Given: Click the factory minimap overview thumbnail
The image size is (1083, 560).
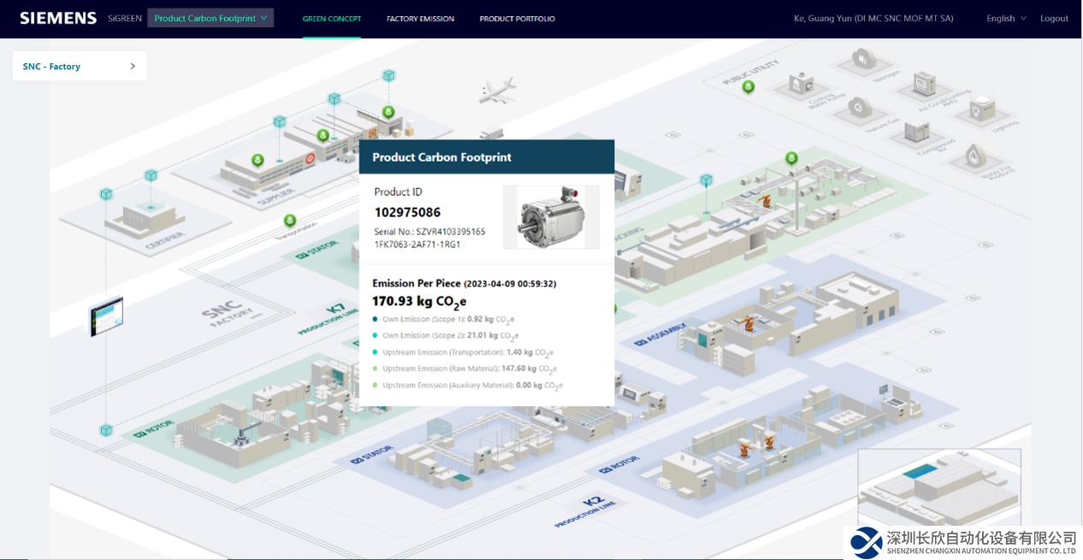Looking at the screenshot, I should pos(938,486).
